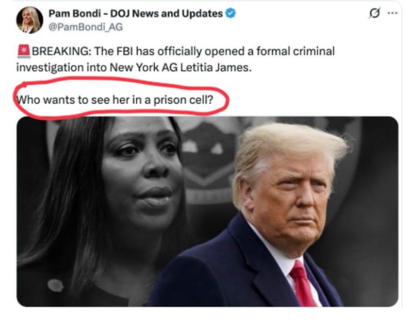This screenshot has height=322, width=416.
Task: Open the attached tweet image
Action: pos(207,211)
